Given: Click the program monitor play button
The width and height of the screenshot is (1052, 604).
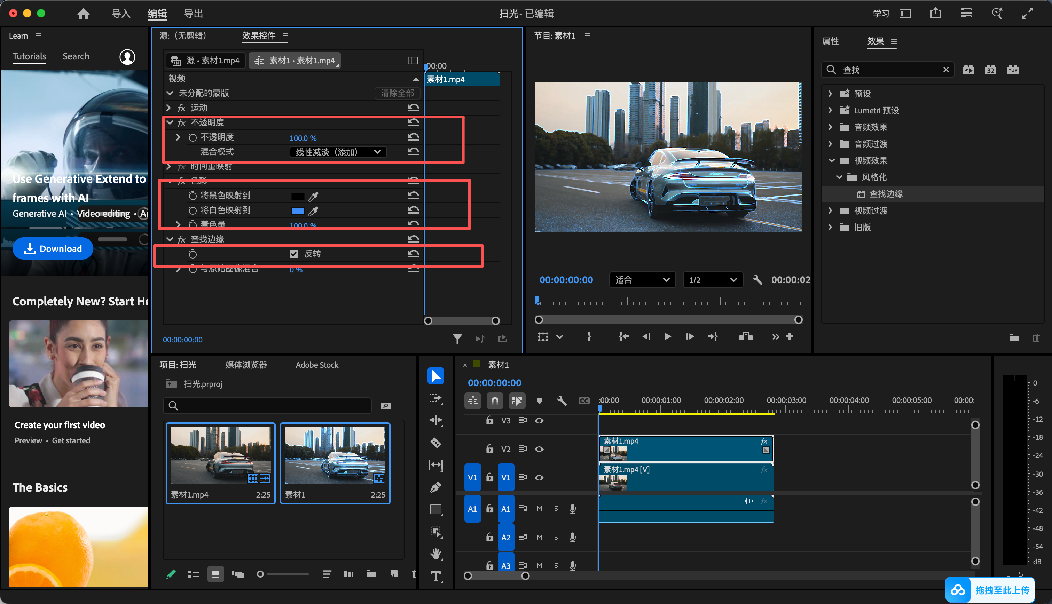Looking at the screenshot, I should 667,336.
